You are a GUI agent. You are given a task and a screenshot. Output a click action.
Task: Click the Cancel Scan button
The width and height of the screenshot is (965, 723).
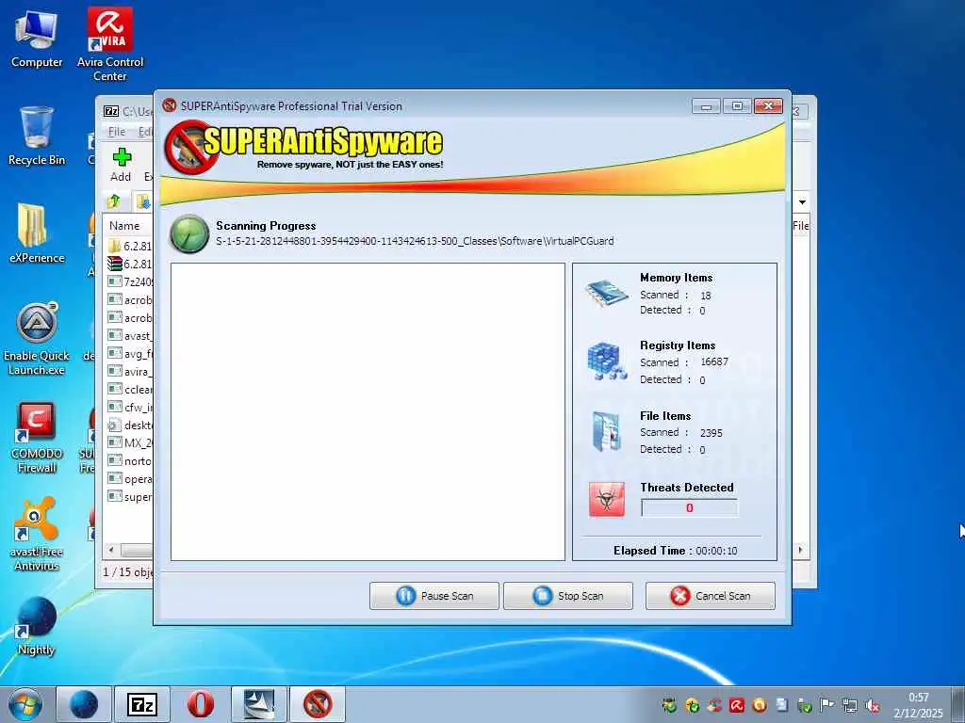click(x=710, y=596)
